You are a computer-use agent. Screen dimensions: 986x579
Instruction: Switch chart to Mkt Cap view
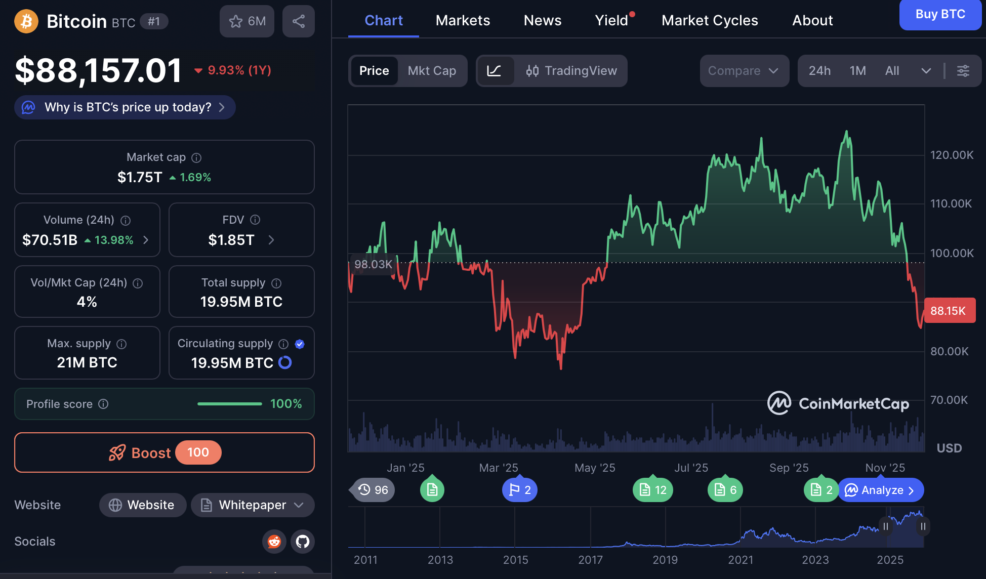tap(432, 71)
